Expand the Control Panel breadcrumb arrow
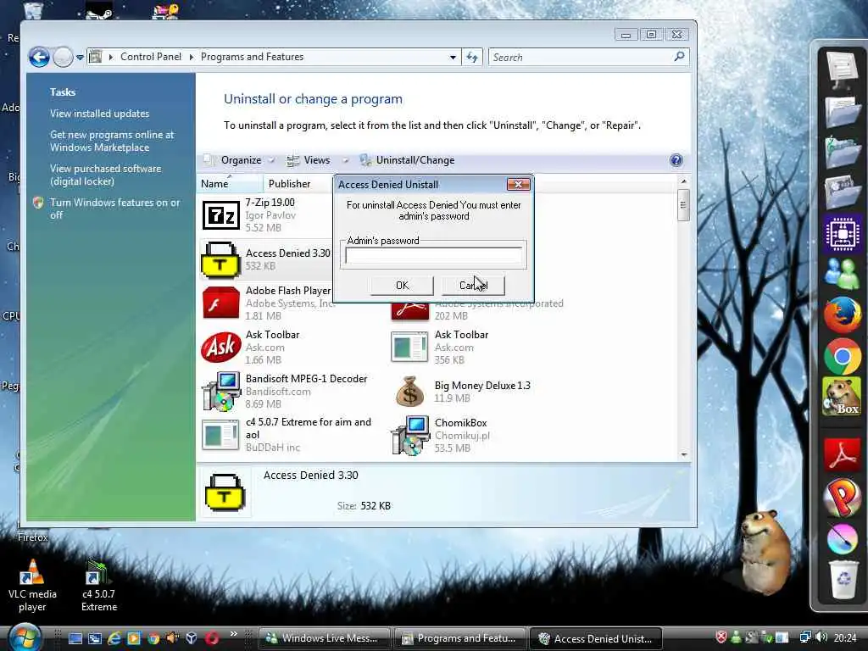The image size is (868, 651). click(191, 57)
